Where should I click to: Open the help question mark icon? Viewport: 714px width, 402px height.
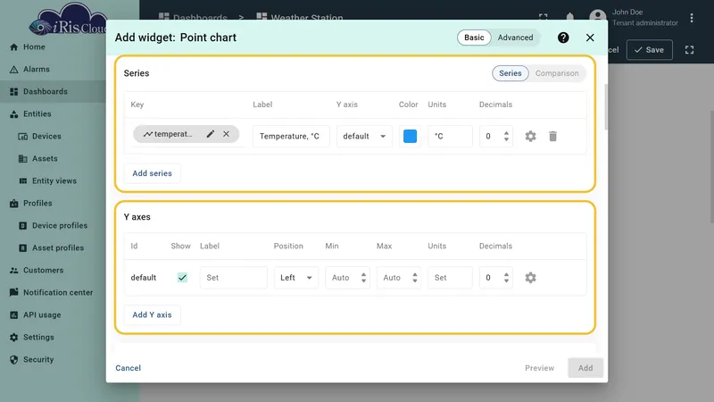click(x=563, y=38)
